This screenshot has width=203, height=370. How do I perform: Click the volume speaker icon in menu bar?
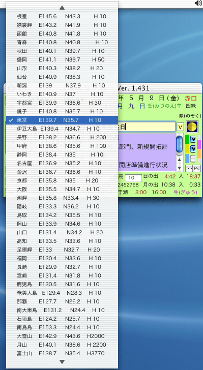(198, 3)
